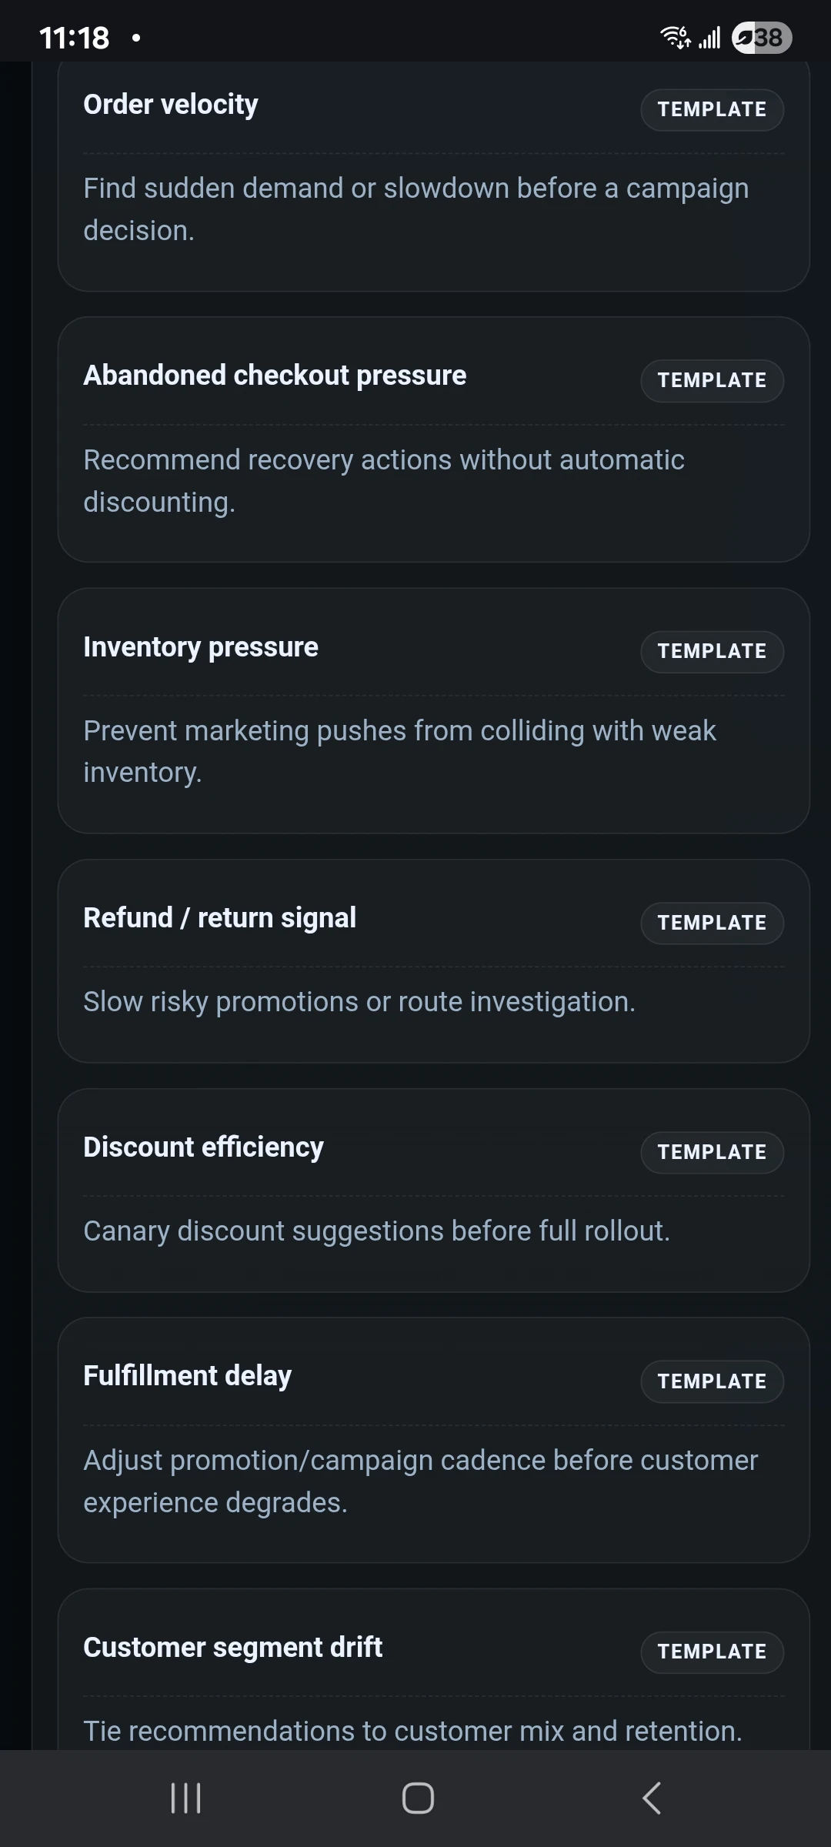Open the Customer segment drift template

(x=711, y=1652)
